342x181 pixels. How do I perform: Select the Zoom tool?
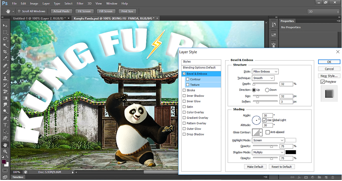click(5, 152)
